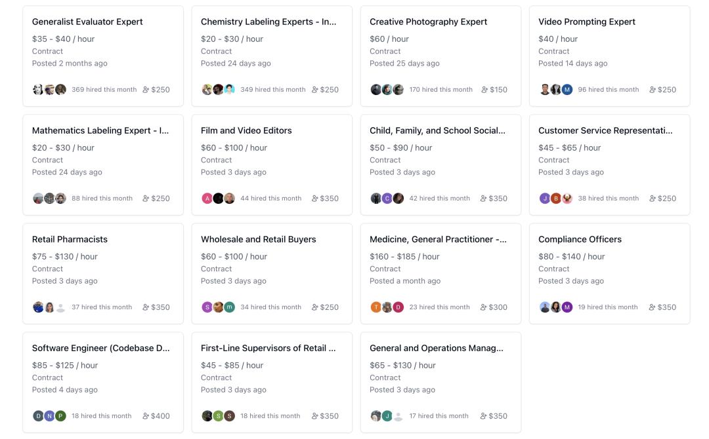Image resolution: width=709 pixels, height=439 pixels.
Task: Open the Compliance Officers job title
Action: (x=580, y=239)
